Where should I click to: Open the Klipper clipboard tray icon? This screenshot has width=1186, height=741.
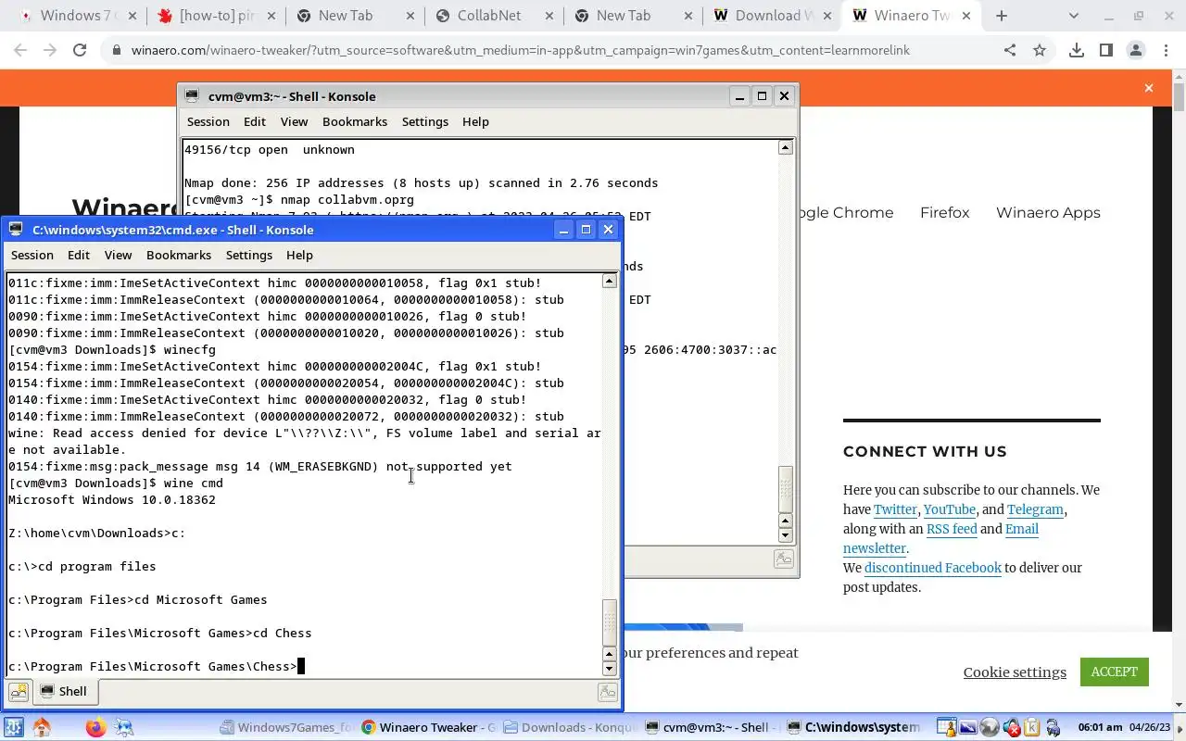click(x=1031, y=727)
